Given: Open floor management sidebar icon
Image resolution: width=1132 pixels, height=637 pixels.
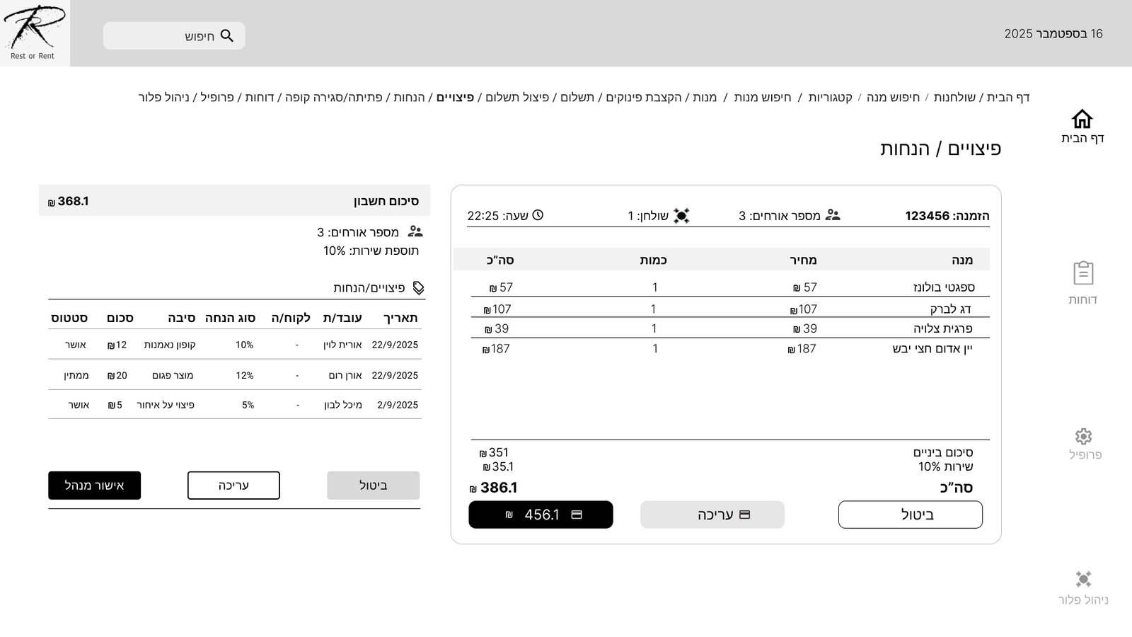Looking at the screenshot, I should [1083, 580].
